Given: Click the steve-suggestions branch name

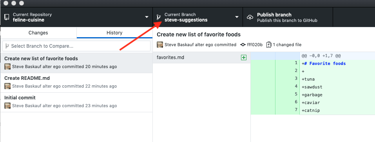Looking at the screenshot, I should coord(186,20).
